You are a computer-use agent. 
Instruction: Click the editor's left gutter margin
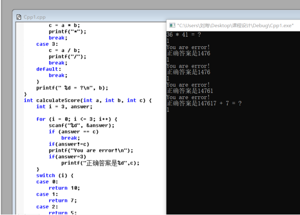[20, 118]
